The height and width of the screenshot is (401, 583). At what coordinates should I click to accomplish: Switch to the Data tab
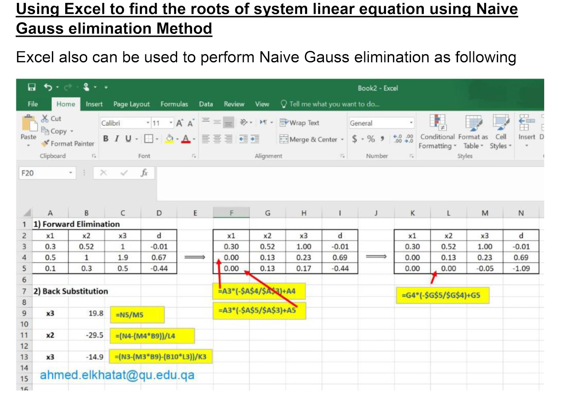pos(206,104)
